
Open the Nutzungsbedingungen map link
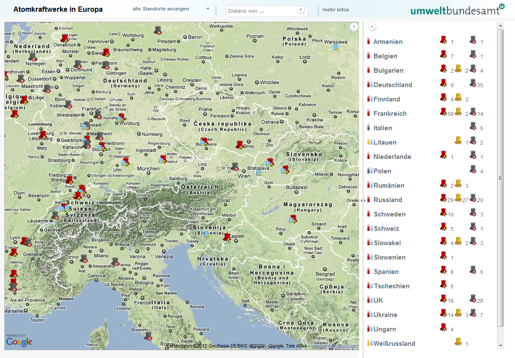coord(335,346)
